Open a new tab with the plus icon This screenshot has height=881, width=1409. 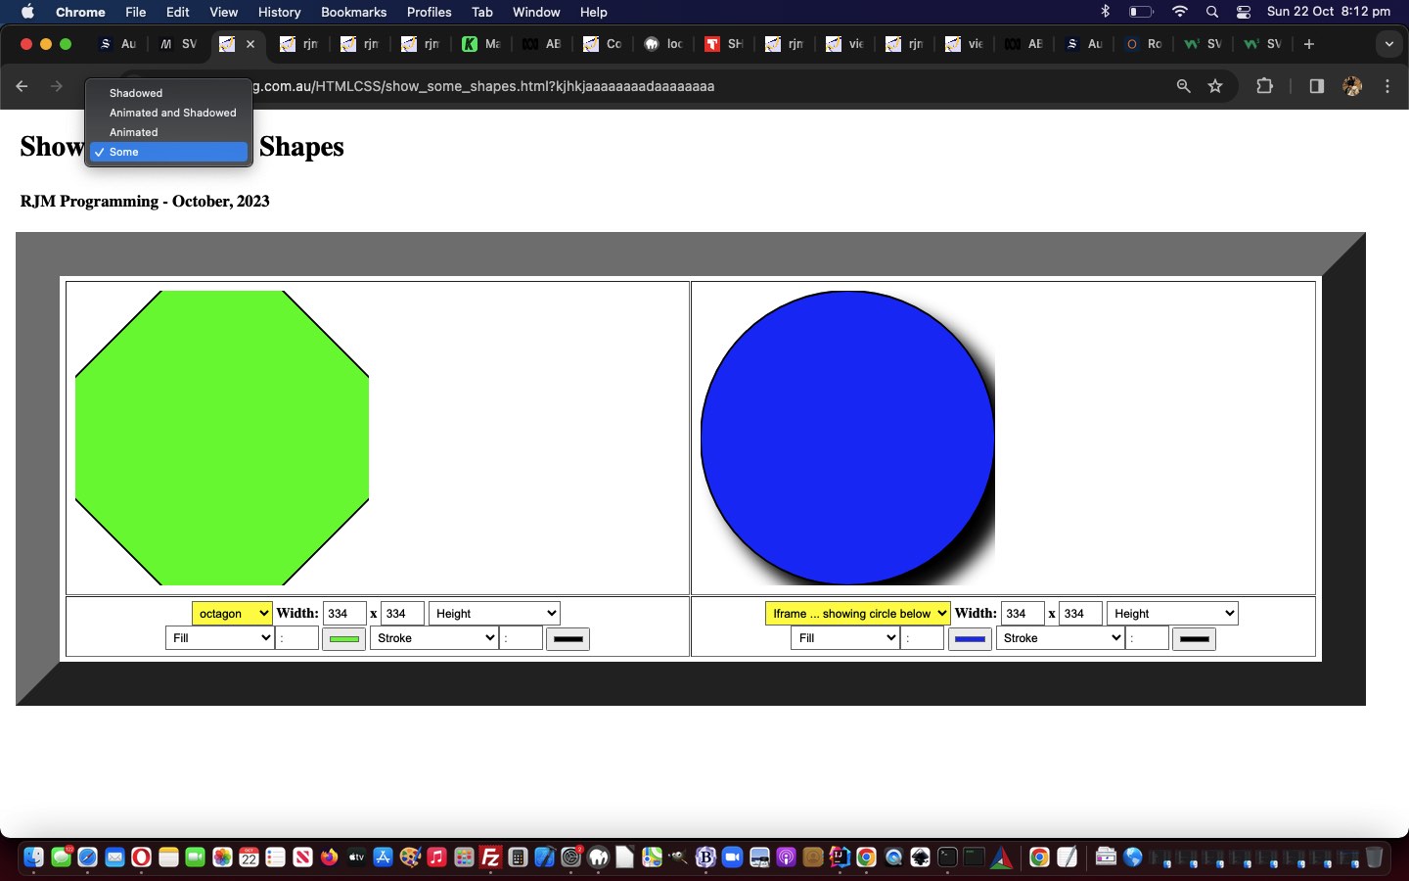(1309, 44)
